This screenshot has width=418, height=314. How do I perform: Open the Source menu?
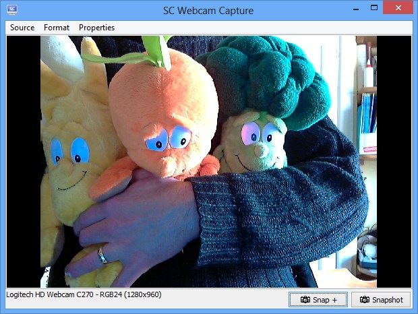pyautogui.click(x=22, y=28)
